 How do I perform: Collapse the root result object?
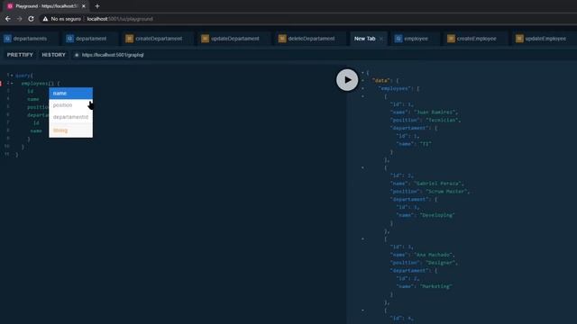pyautogui.click(x=362, y=73)
